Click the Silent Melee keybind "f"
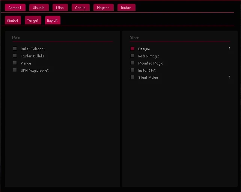 [x=229, y=77]
